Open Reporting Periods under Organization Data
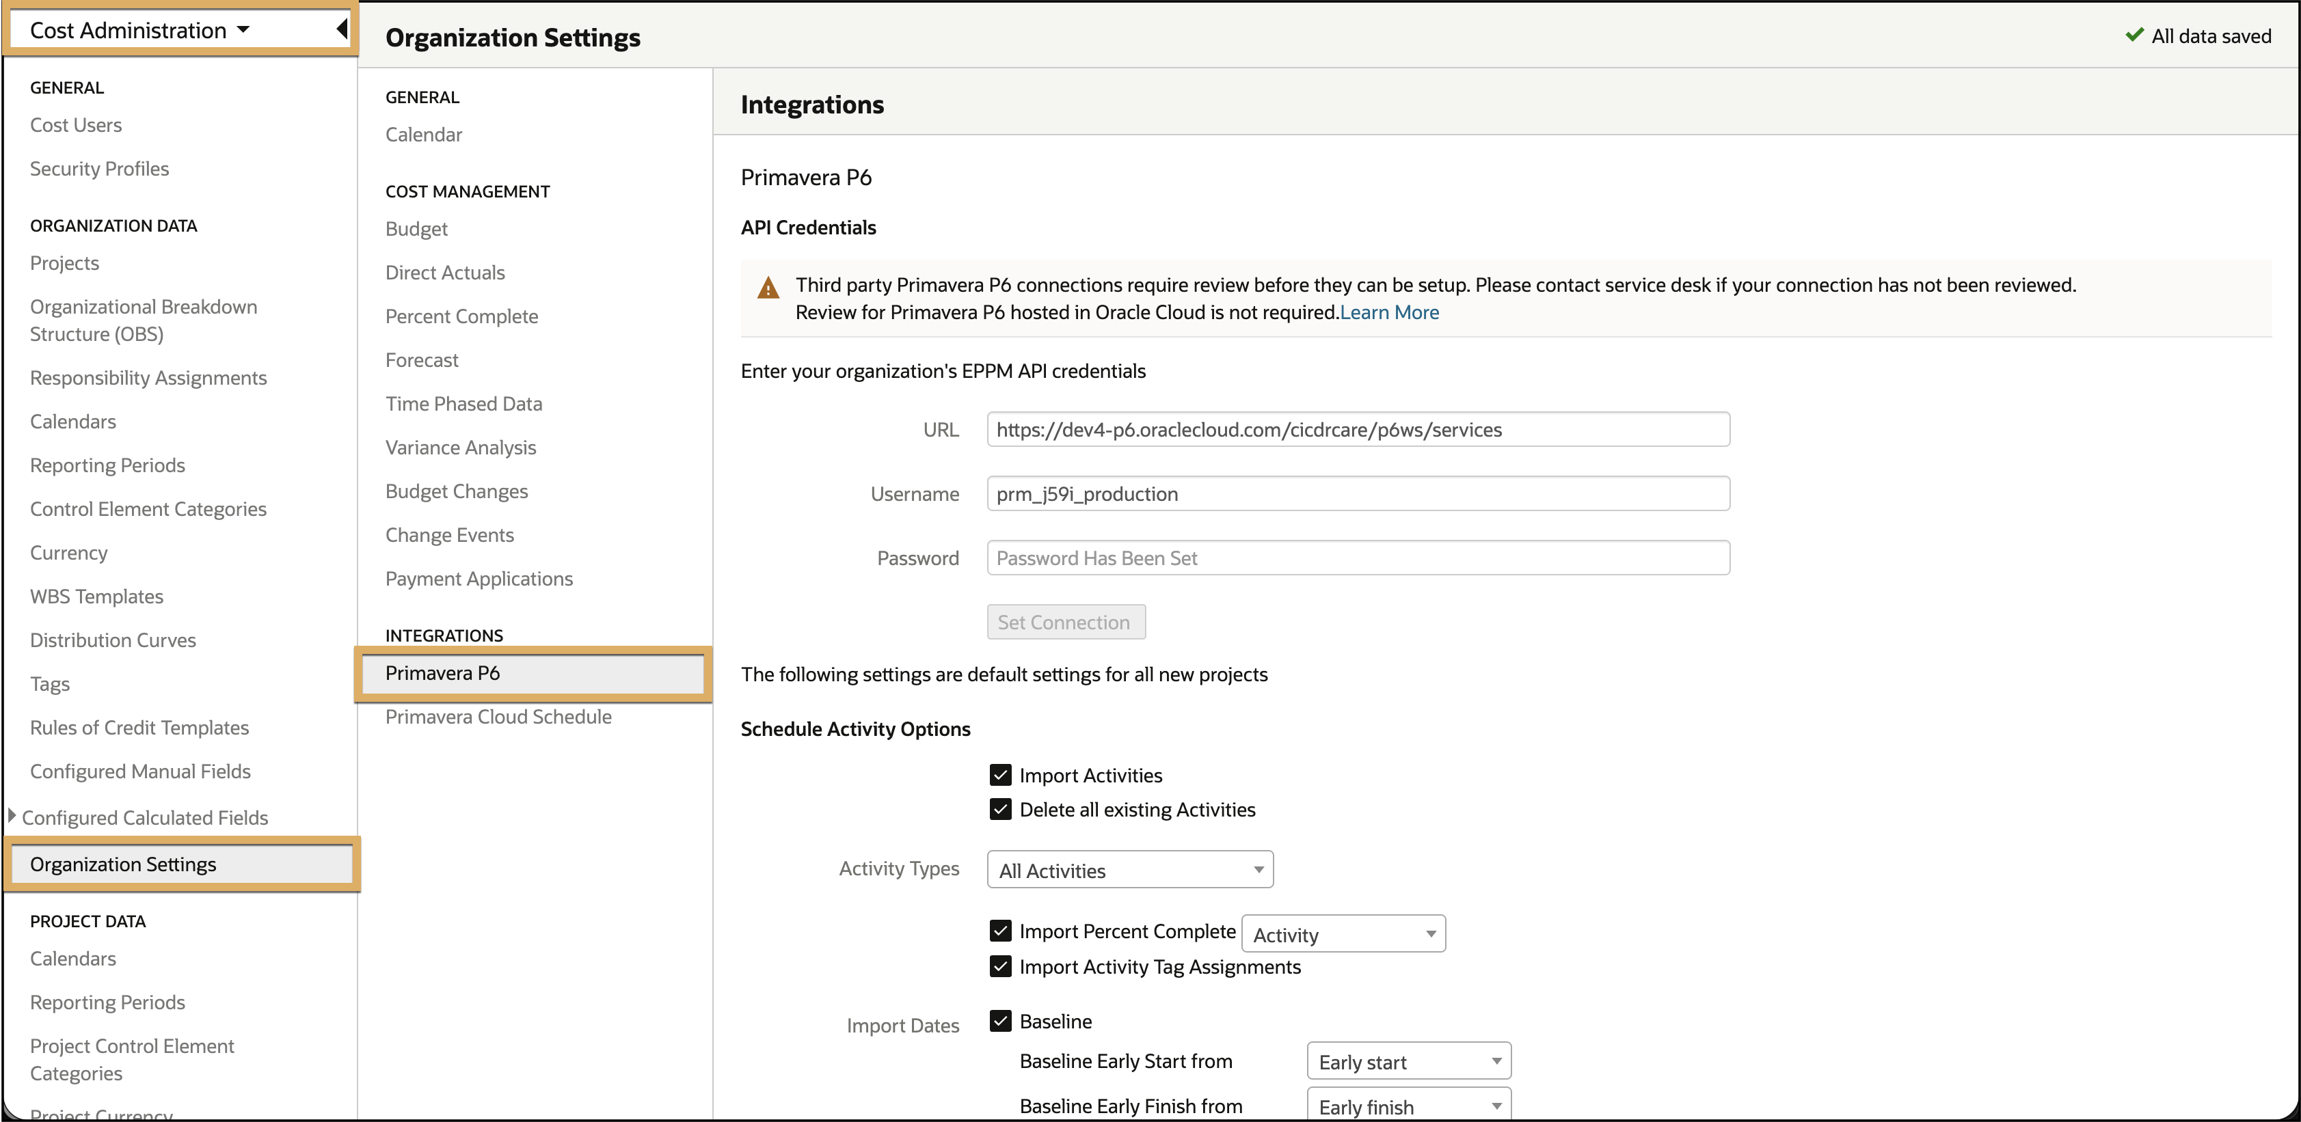 point(107,465)
